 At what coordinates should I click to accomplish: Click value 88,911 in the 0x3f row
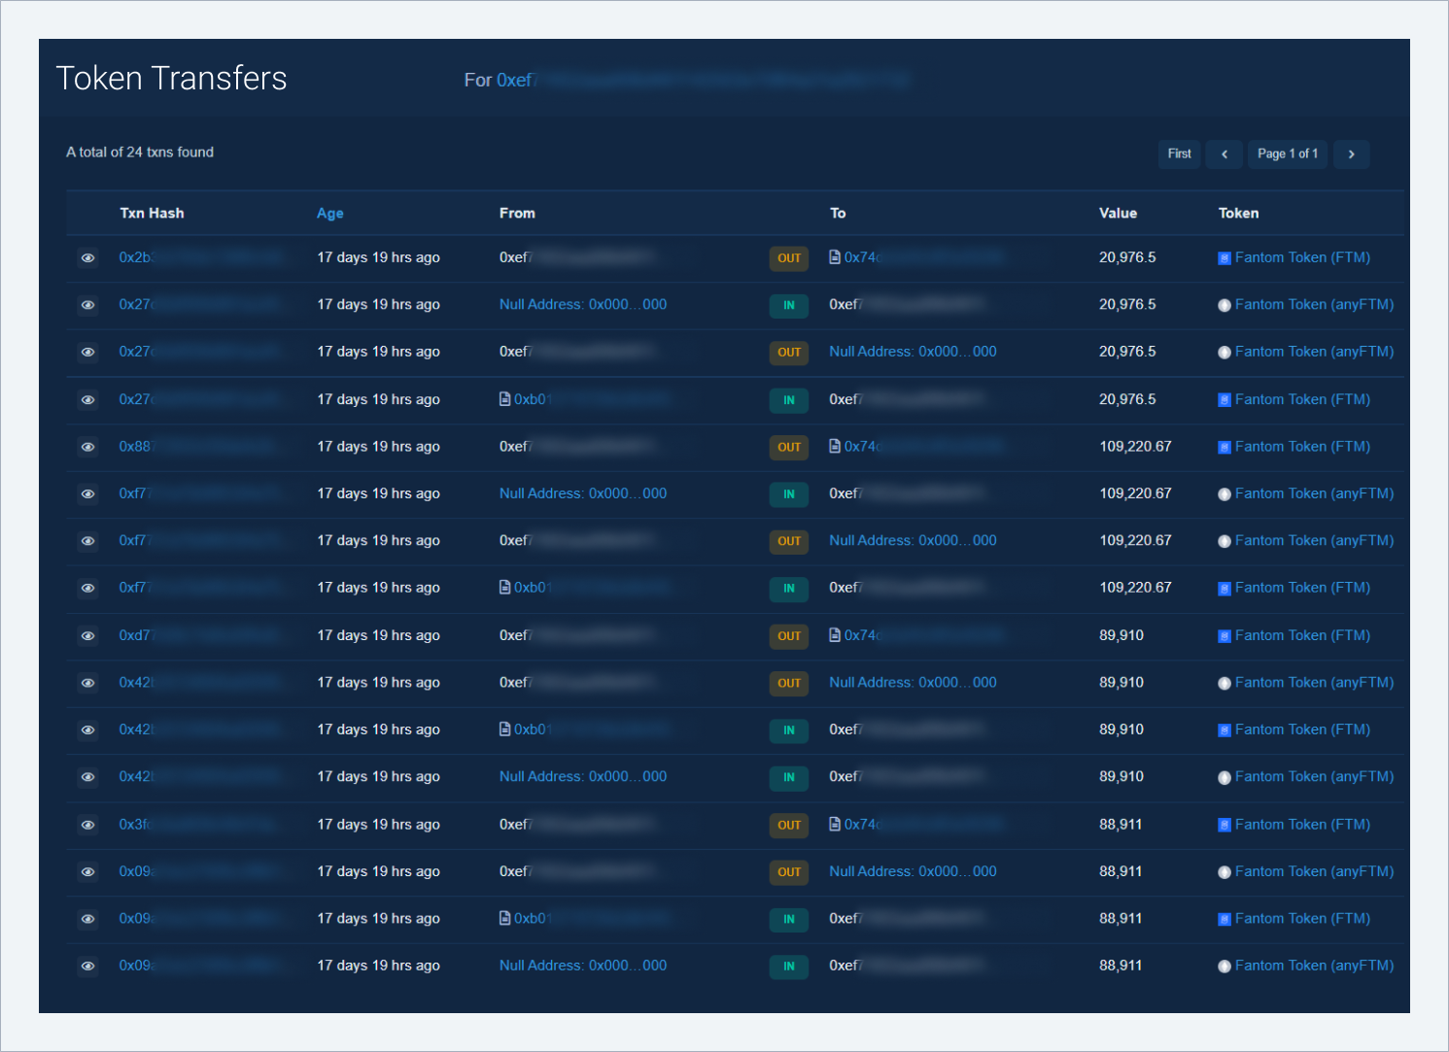[x=1121, y=825]
